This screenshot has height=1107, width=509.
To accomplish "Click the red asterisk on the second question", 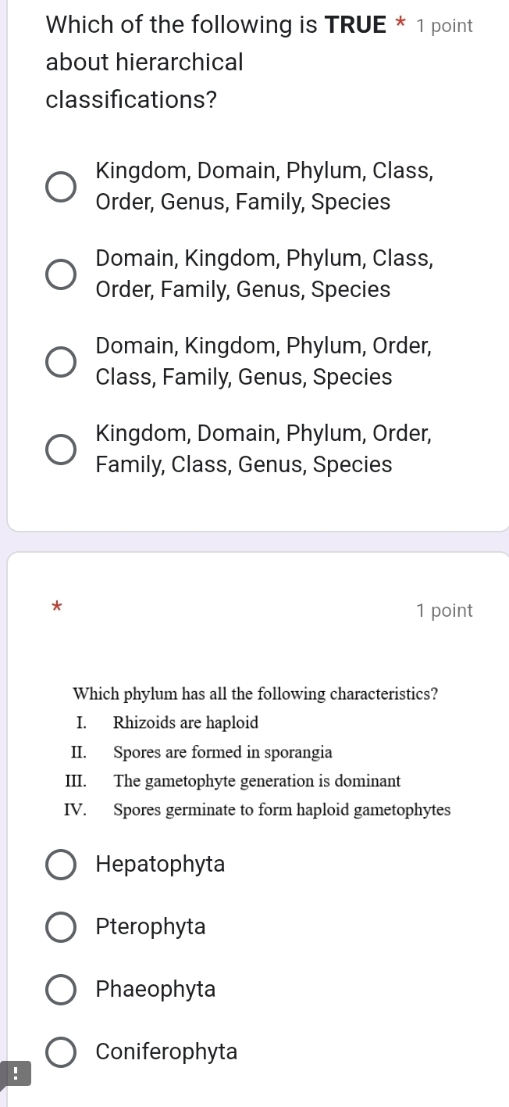I will point(56,609).
